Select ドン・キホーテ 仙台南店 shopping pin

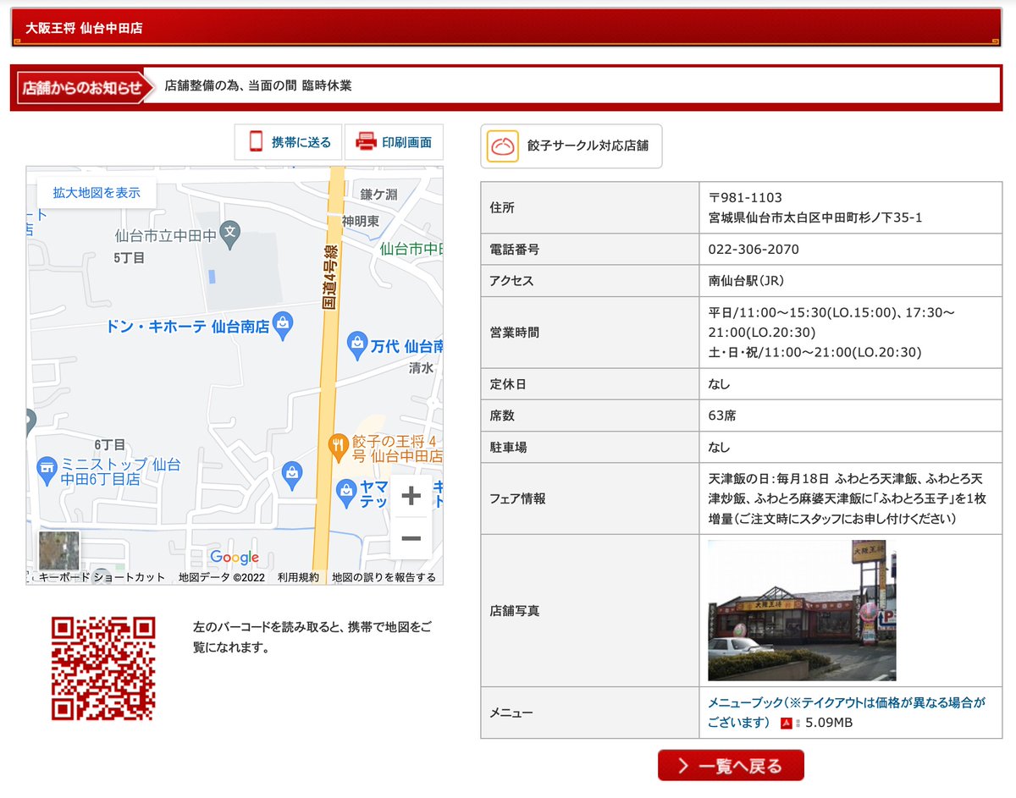pyautogui.click(x=284, y=325)
